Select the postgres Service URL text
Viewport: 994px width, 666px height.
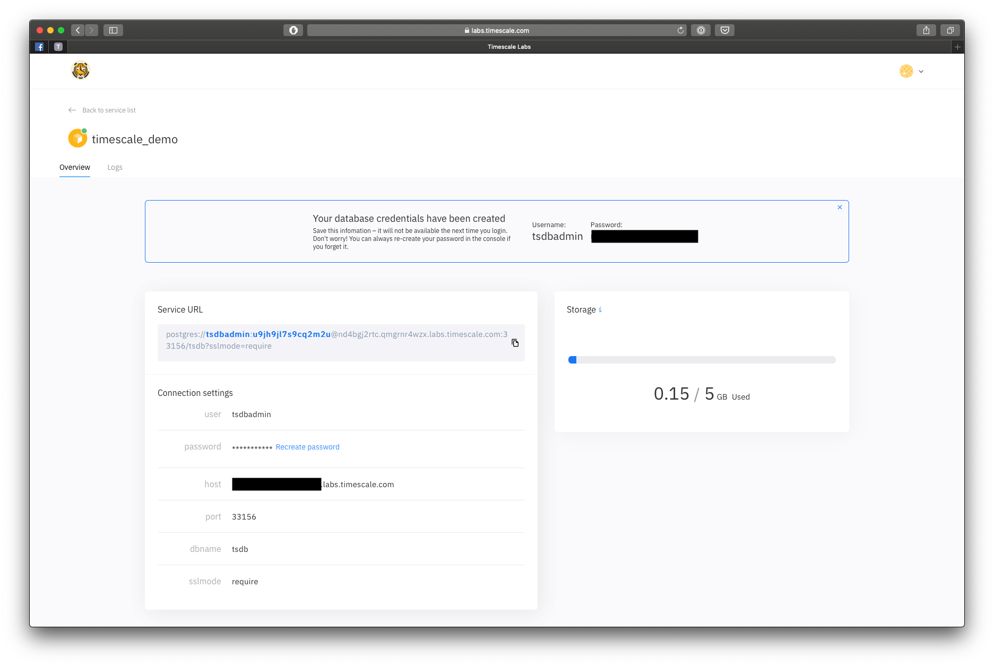pos(336,340)
